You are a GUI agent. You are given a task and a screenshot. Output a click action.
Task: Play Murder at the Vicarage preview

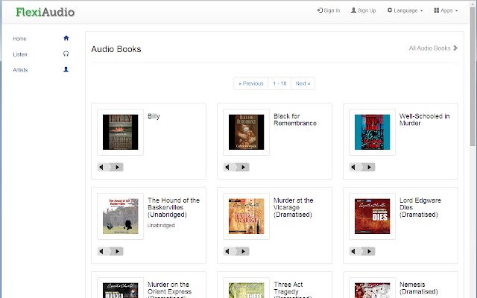click(x=244, y=251)
